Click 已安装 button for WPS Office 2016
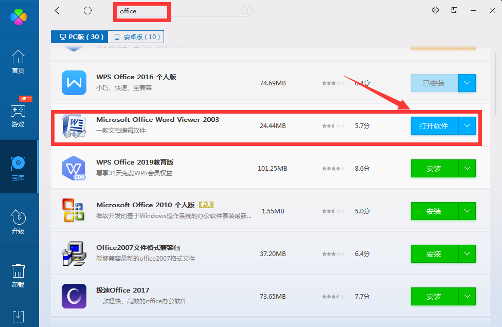 click(x=435, y=83)
